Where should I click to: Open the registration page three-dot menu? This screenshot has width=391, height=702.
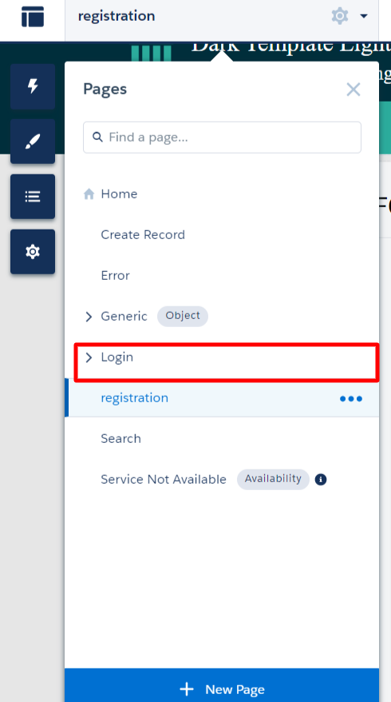[351, 398]
